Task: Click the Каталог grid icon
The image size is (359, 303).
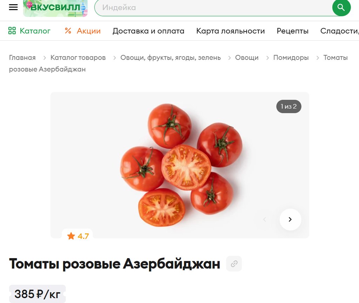Action: coord(12,30)
